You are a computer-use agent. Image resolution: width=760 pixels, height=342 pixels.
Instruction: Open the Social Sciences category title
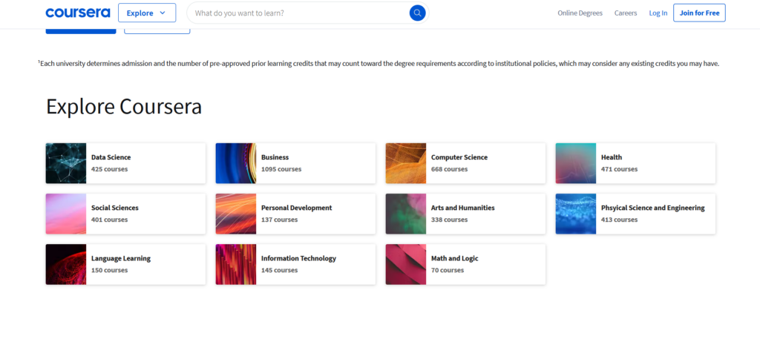pos(115,207)
